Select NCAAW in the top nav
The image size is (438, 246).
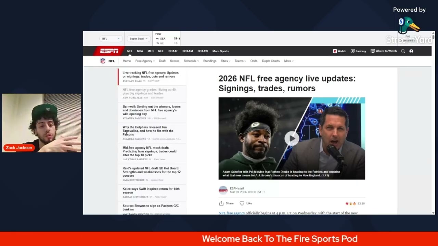coord(203,51)
